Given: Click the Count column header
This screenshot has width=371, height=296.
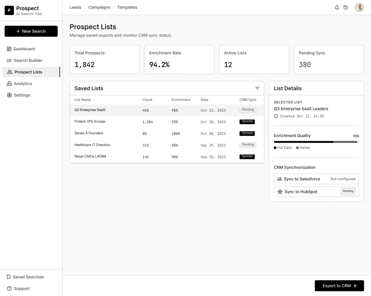Looking at the screenshot, I should pyautogui.click(x=147, y=100).
